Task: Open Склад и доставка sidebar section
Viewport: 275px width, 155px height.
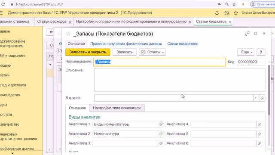Action: tap(13, 85)
